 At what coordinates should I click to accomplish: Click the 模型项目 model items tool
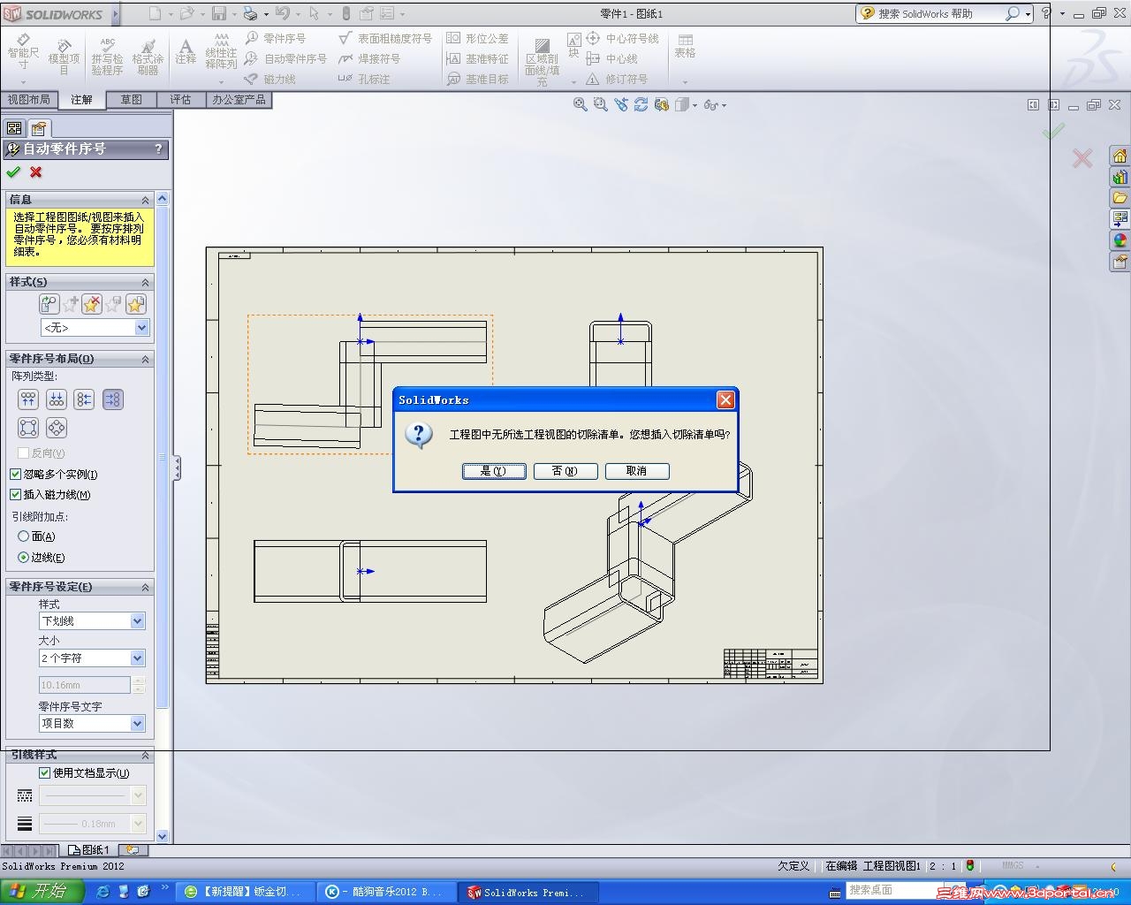click(x=64, y=55)
